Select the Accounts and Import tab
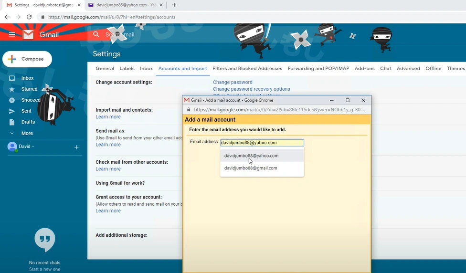The width and height of the screenshot is (466, 273). (182, 68)
